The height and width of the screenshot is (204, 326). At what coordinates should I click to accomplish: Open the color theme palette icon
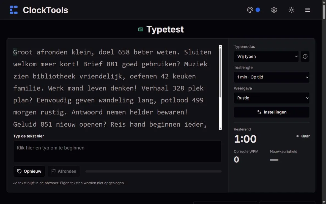[250, 10]
